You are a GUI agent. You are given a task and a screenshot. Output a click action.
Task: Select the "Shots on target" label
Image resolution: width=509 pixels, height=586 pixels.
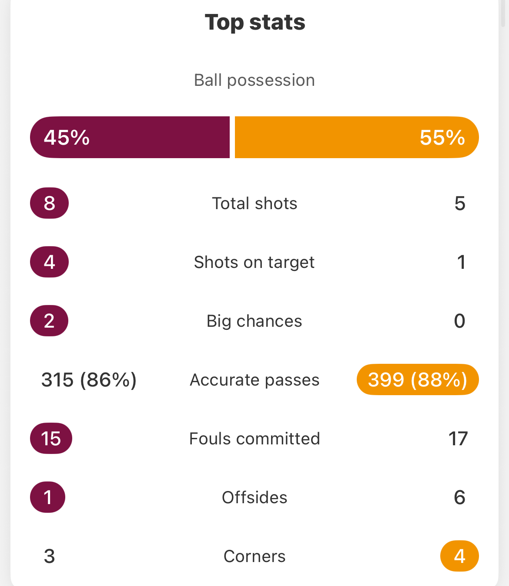pos(254,262)
